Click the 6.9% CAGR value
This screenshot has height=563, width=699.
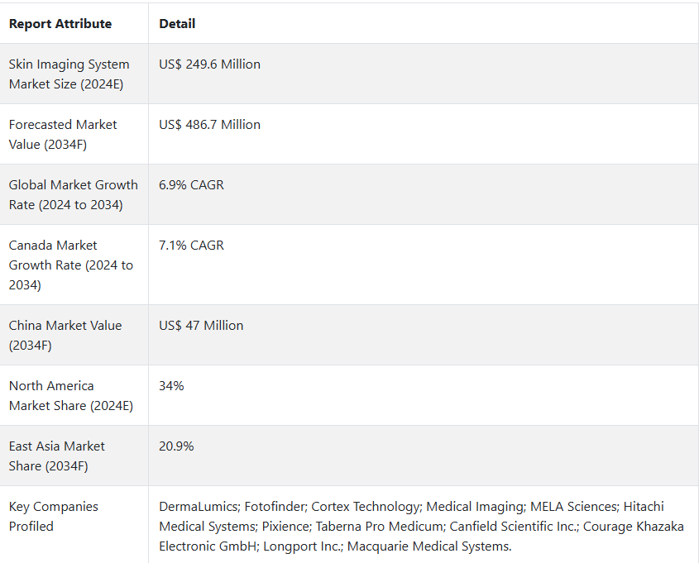pyautogui.click(x=191, y=185)
